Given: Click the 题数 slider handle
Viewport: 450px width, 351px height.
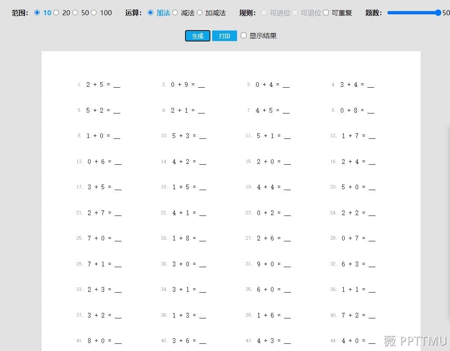Looking at the screenshot, I should (x=438, y=13).
